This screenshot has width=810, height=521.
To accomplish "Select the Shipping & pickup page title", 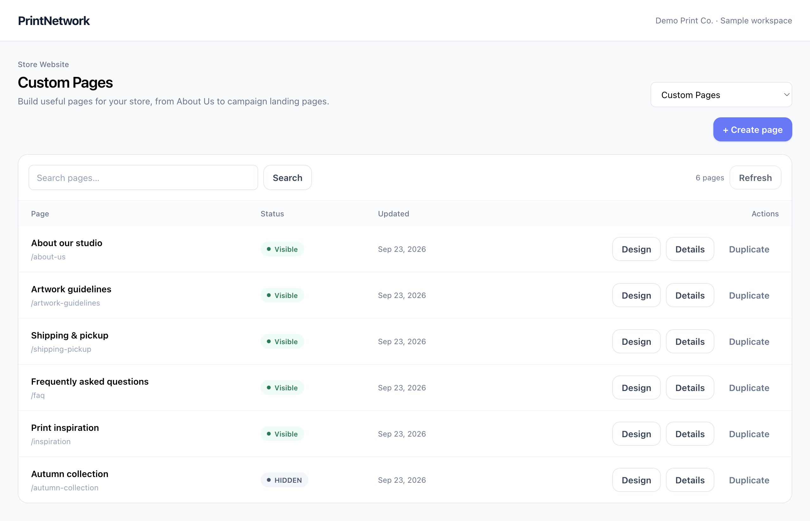I will [70, 335].
